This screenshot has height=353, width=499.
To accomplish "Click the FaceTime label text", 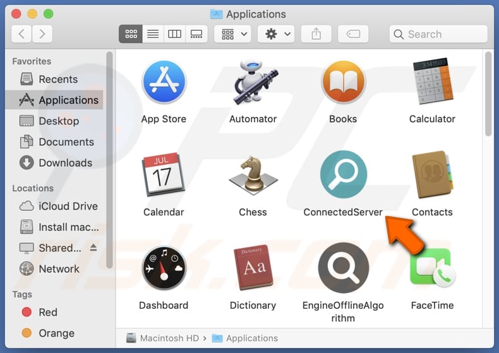I will pos(432,305).
